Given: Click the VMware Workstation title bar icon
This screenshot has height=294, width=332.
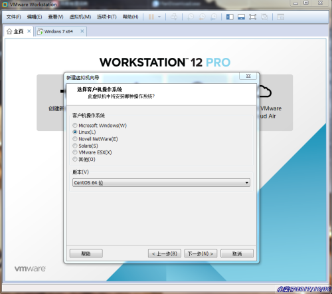Looking at the screenshot, I should pyautogui.click(x=5, y=5).
